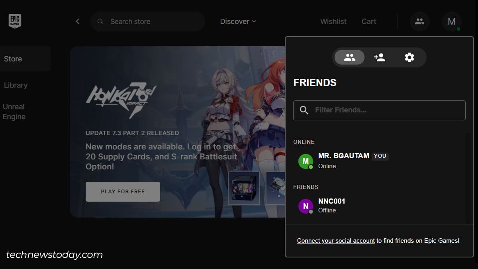Click the back navigation arrow
The image size is (478, 269).
point(77,21)
